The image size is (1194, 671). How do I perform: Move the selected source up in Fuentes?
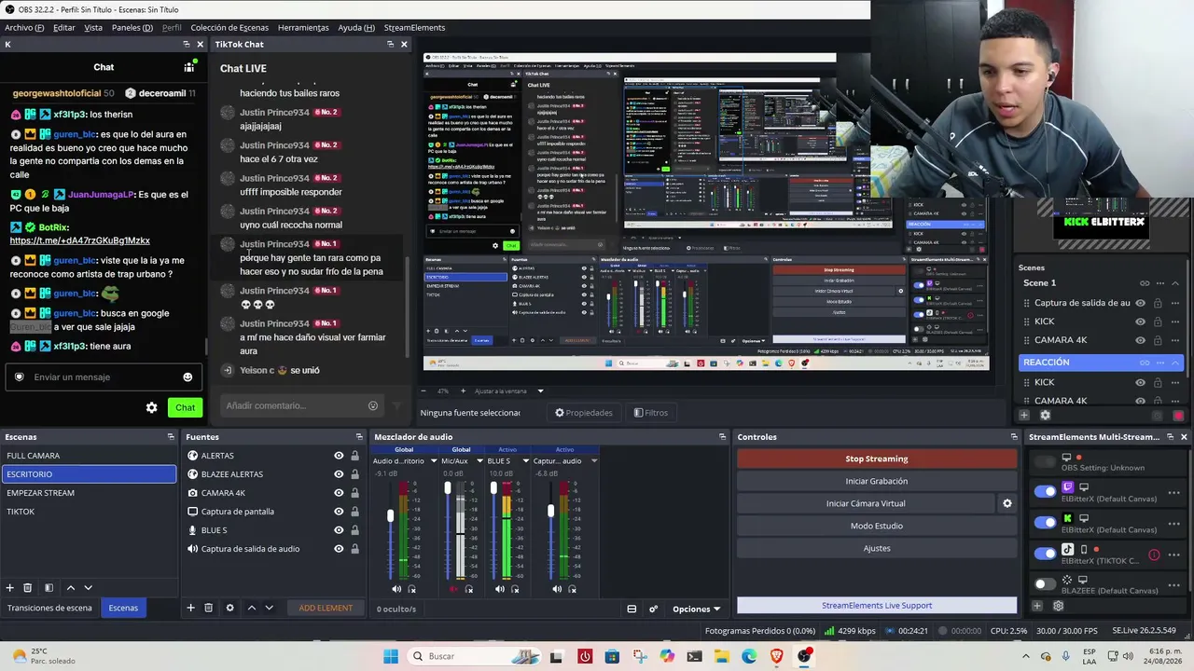[251, 608]
